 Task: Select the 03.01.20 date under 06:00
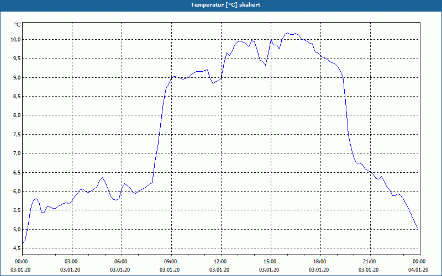pyautogui.click(x=120, y=270)
